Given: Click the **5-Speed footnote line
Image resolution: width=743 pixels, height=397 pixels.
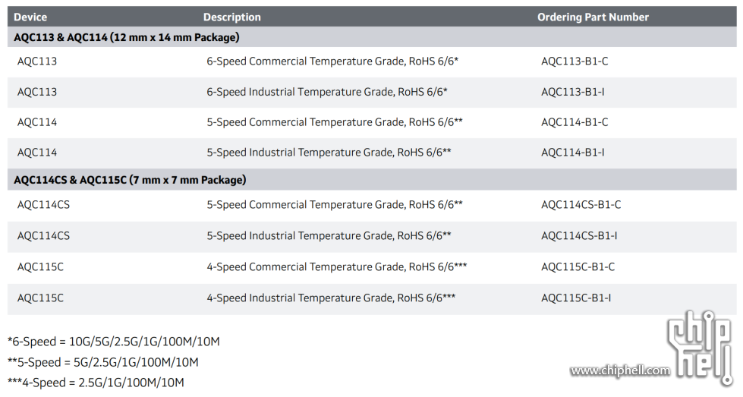Looking at the screenshot, I should (102, 362).
